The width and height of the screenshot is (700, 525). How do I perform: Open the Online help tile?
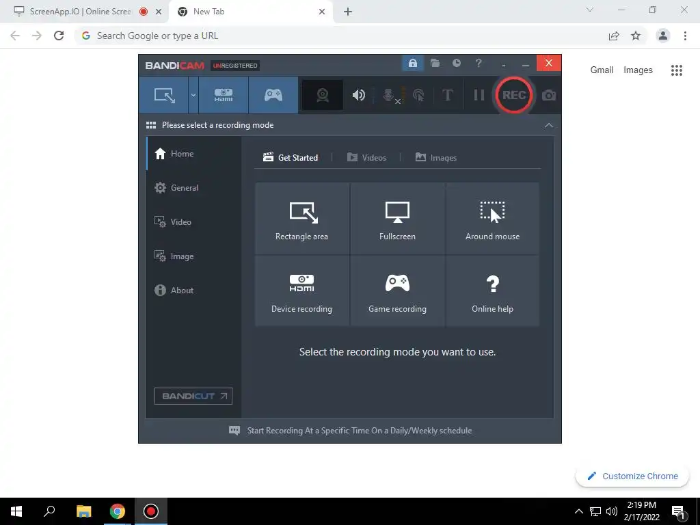(x=492, y=291)
